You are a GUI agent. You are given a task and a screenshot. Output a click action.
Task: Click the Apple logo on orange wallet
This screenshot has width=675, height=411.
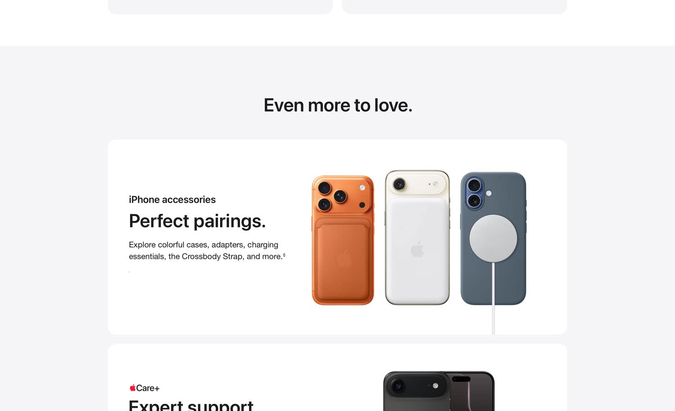[x=344, y=258]
